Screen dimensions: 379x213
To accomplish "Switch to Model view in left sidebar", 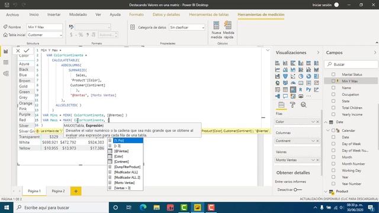I will pyautogui.click(x=6, y=73).
